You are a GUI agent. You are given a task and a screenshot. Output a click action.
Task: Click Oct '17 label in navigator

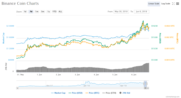[50, 85]
